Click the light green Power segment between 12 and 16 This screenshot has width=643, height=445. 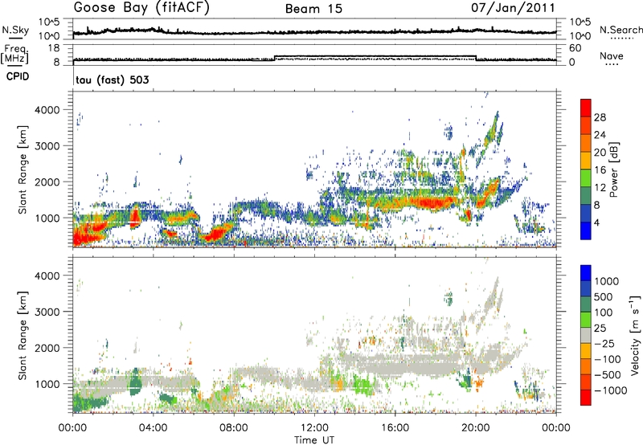coord(586,178)
